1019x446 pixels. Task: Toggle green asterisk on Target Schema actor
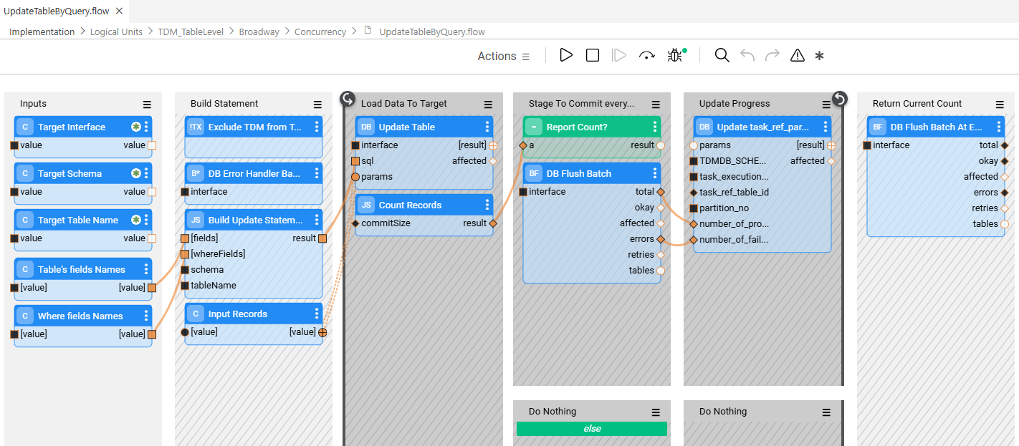[135, 173]
